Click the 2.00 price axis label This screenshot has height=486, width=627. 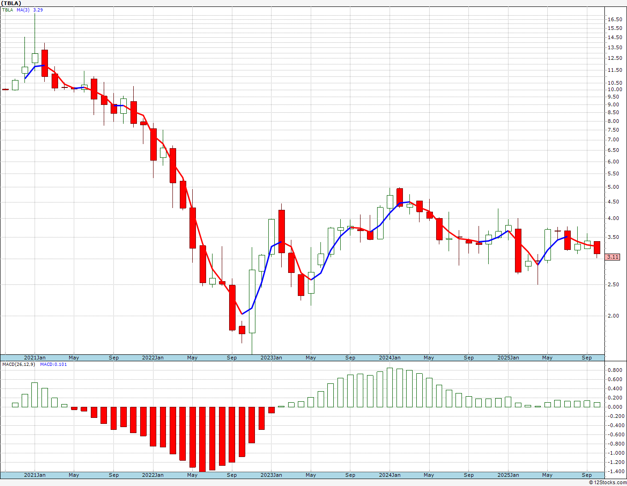tap(614, 316)
